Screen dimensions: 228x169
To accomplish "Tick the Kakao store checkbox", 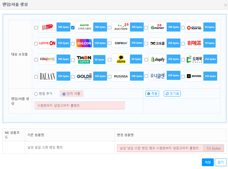I will 110,60.
